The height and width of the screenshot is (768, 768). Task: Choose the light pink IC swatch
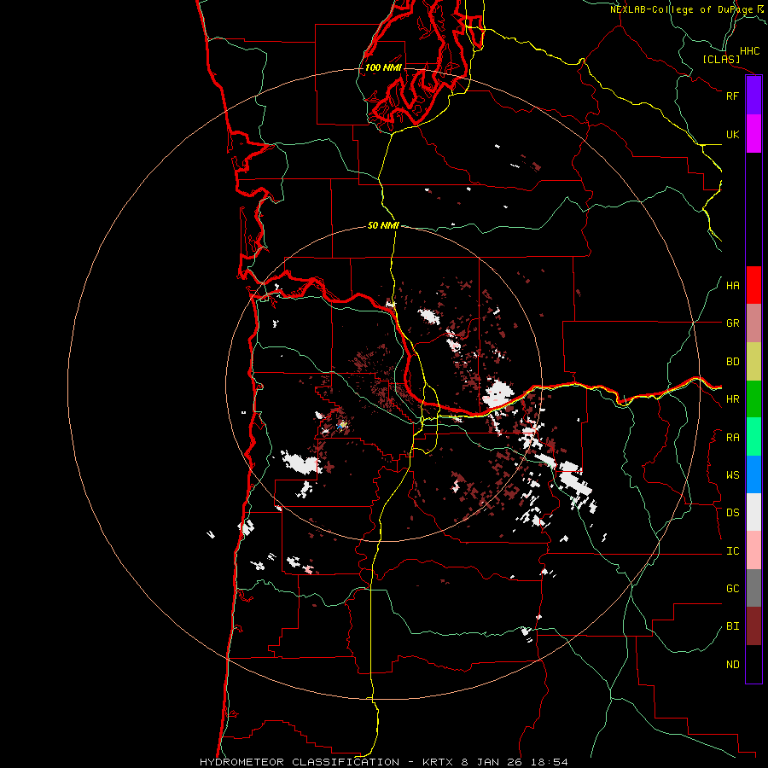pyautogui.click(x=753, y=550)
